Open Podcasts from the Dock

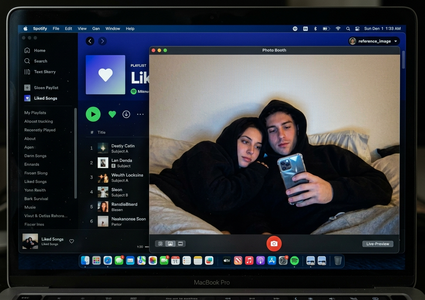pyautogui.click(x=261, y=261)
